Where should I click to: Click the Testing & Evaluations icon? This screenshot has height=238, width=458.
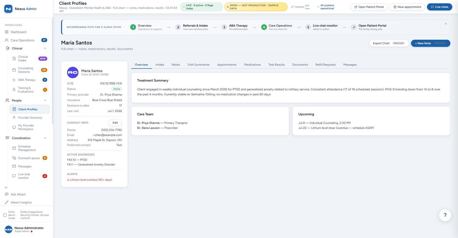click(14, 90)
